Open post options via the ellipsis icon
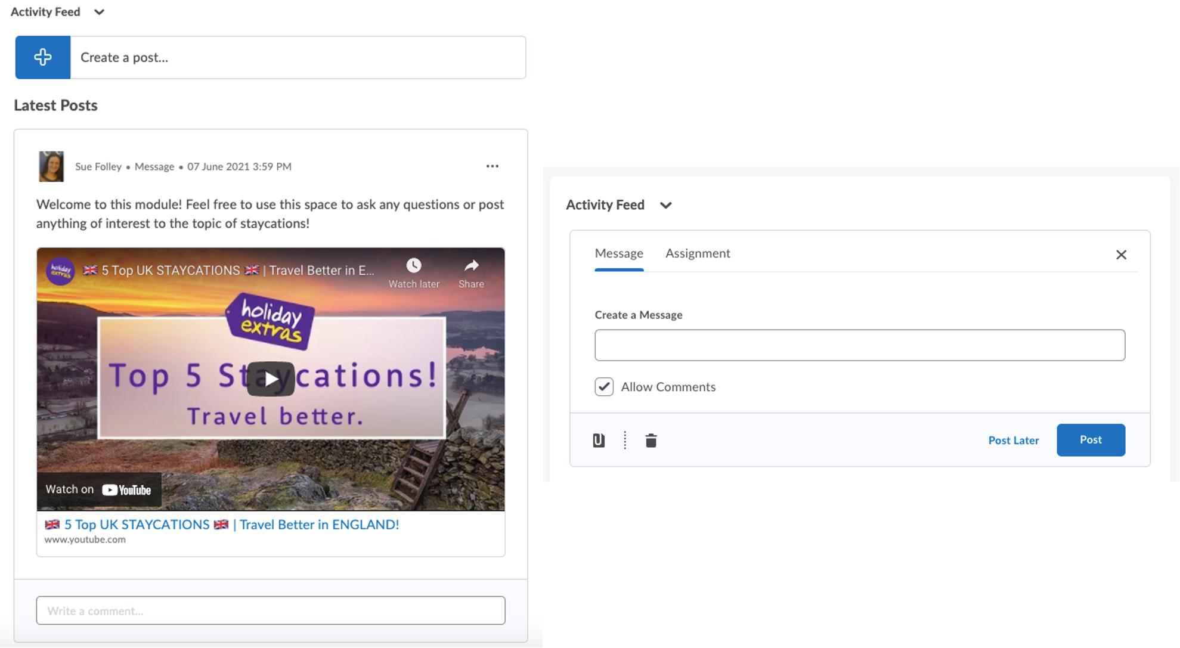 [x=492, y=166]
